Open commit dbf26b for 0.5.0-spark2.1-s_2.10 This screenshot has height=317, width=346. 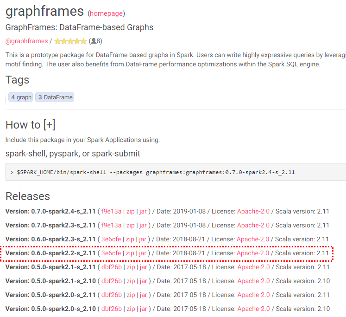coord(112,281)
